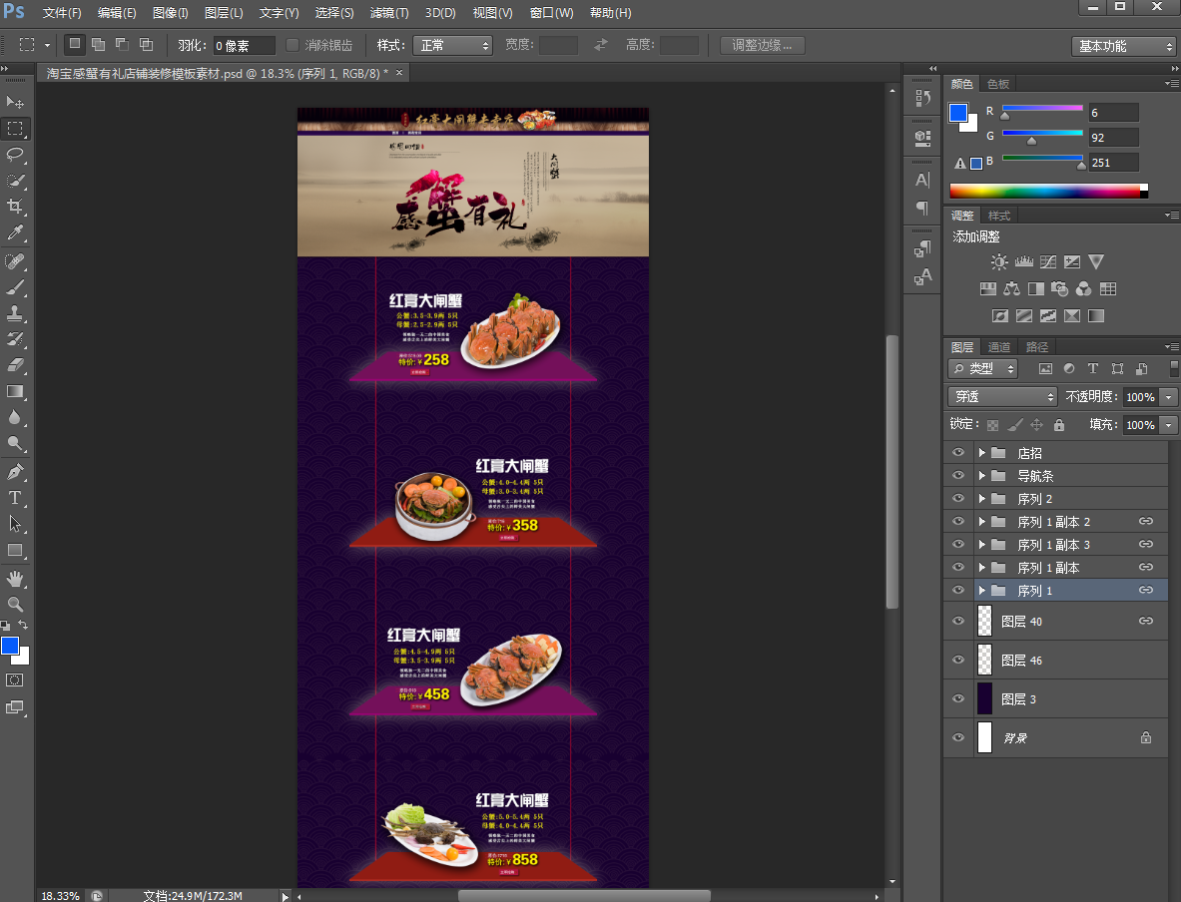Select the Eyedropper tool

16,233
